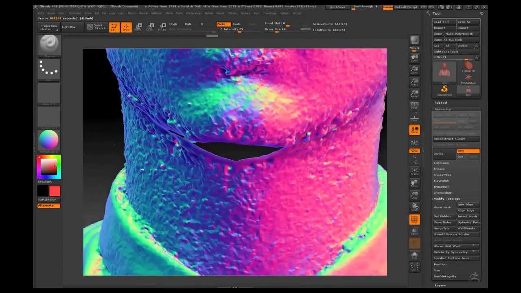Collapse the Modify Topology section
This screenshot has height=293, width=521.
[x=447, y=199]
